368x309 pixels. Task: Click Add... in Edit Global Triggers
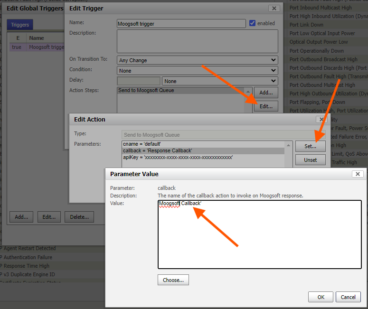[21, 217]
